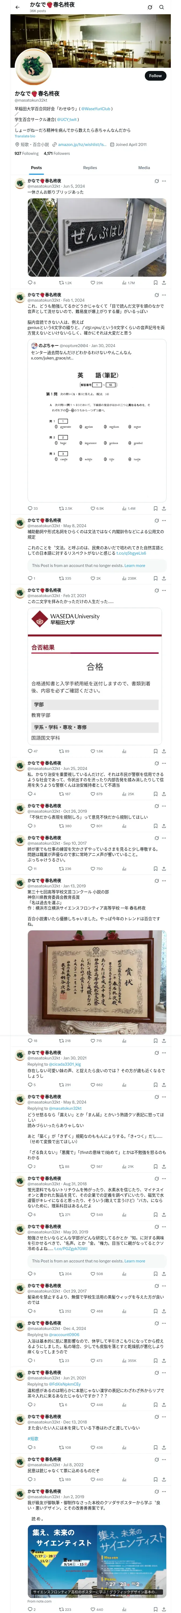Open the framed award certificate photo
181x1613 pixels.
point(97,983)
